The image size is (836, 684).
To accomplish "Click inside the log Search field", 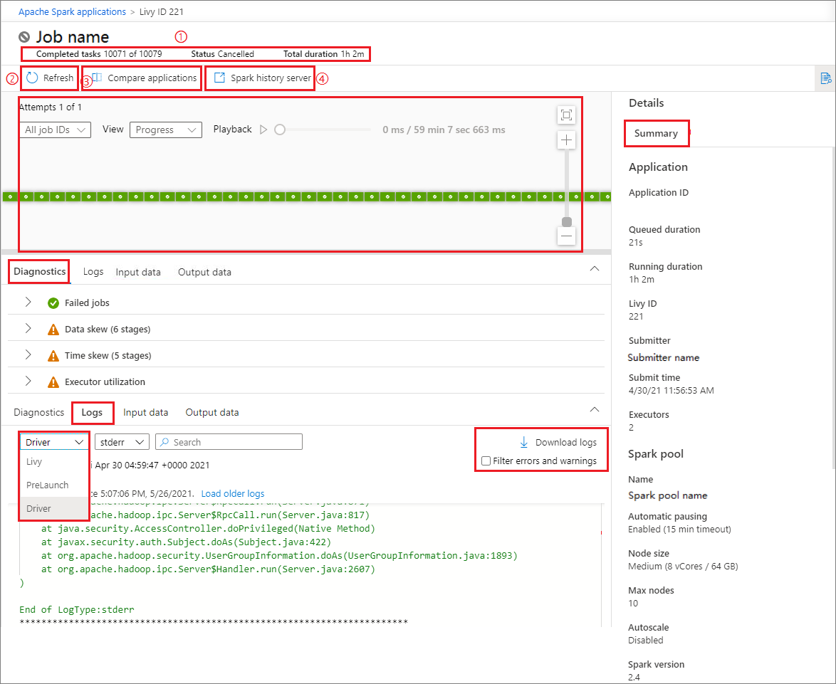I will tap(228, 441).
